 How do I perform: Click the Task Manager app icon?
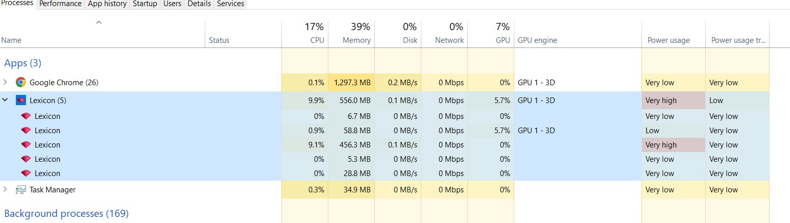(20, 190)
